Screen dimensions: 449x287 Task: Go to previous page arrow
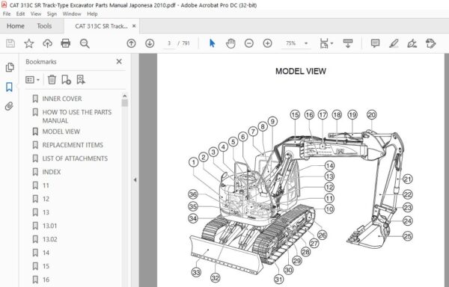click(131, 43)
